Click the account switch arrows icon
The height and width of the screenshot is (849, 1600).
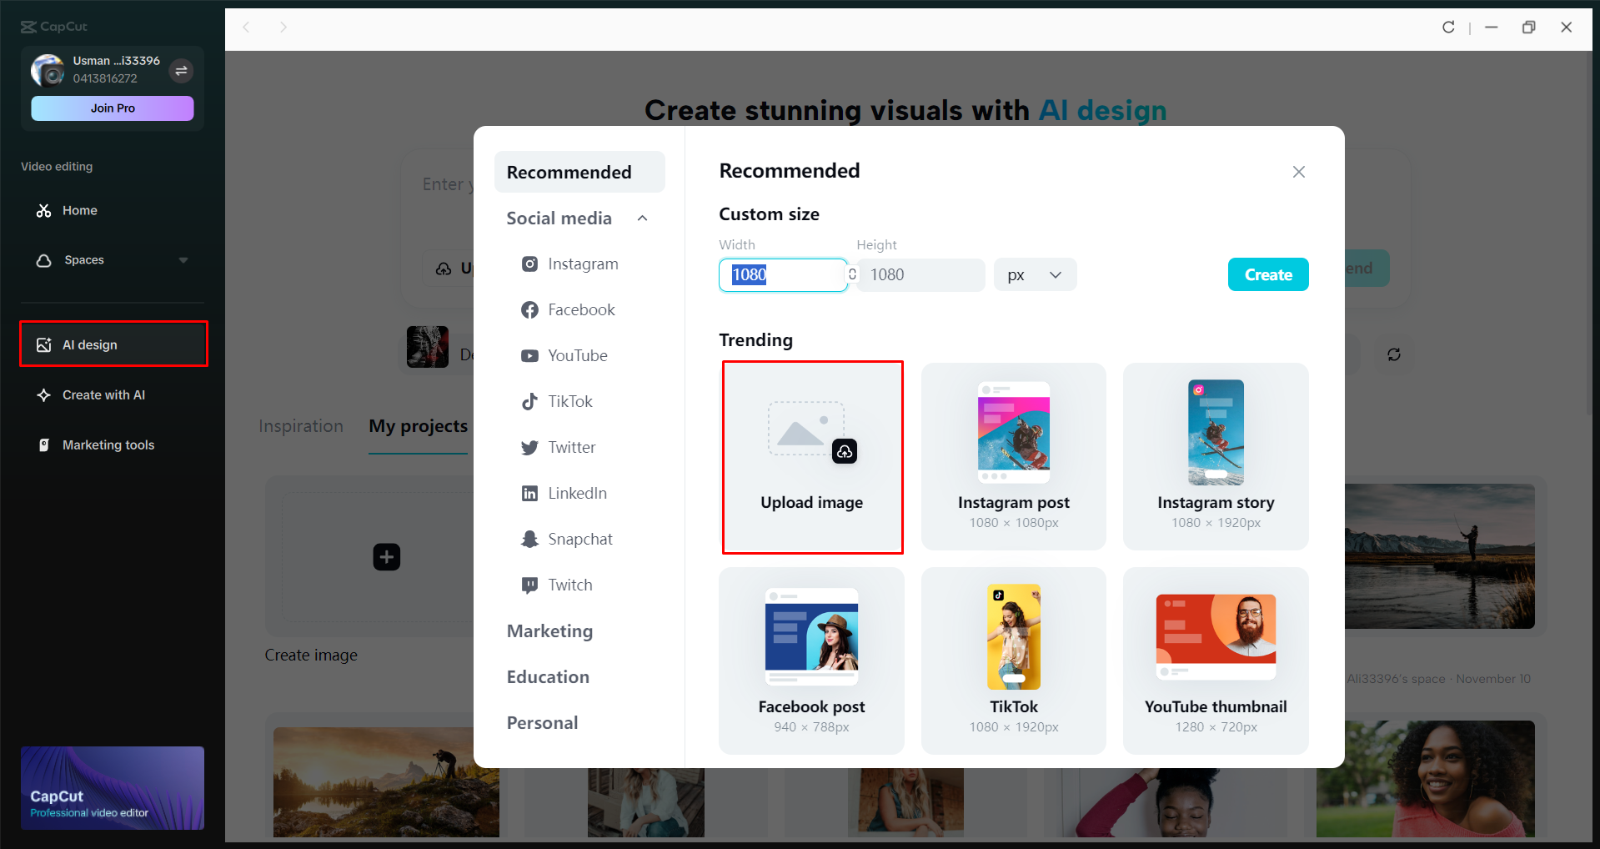click(x=182, y=71)
